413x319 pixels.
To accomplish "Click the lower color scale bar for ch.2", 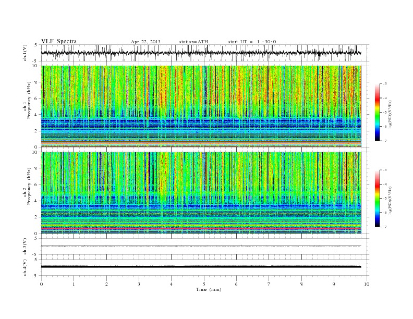I will tap(378, 198).
